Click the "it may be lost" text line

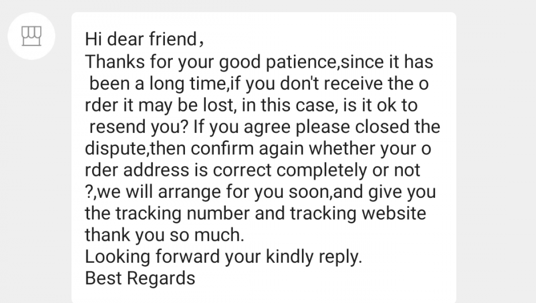pyautogui.click(x=251, y=105)
